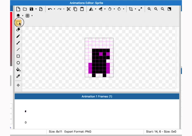192x136 pixels.
Task: Flip the sprite horizontally
Action: click(91, 9)
